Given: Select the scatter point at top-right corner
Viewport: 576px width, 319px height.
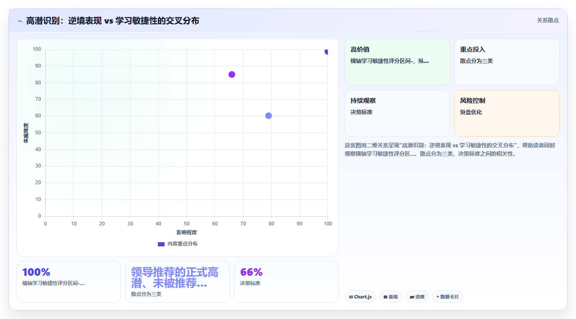Looking at the screenshot, I should point(327,52).
